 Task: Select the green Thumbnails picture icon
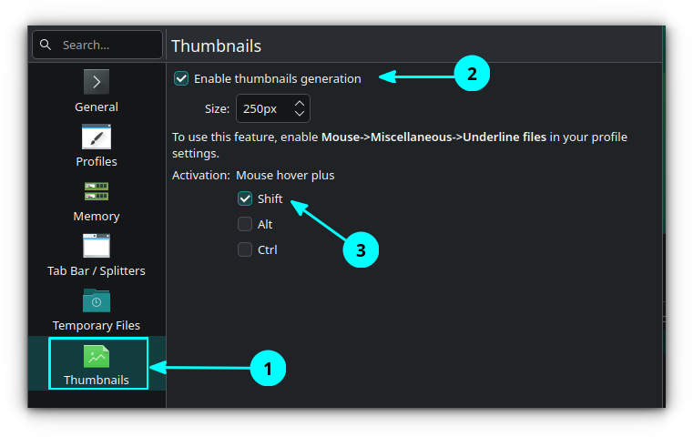coord(97,356)
